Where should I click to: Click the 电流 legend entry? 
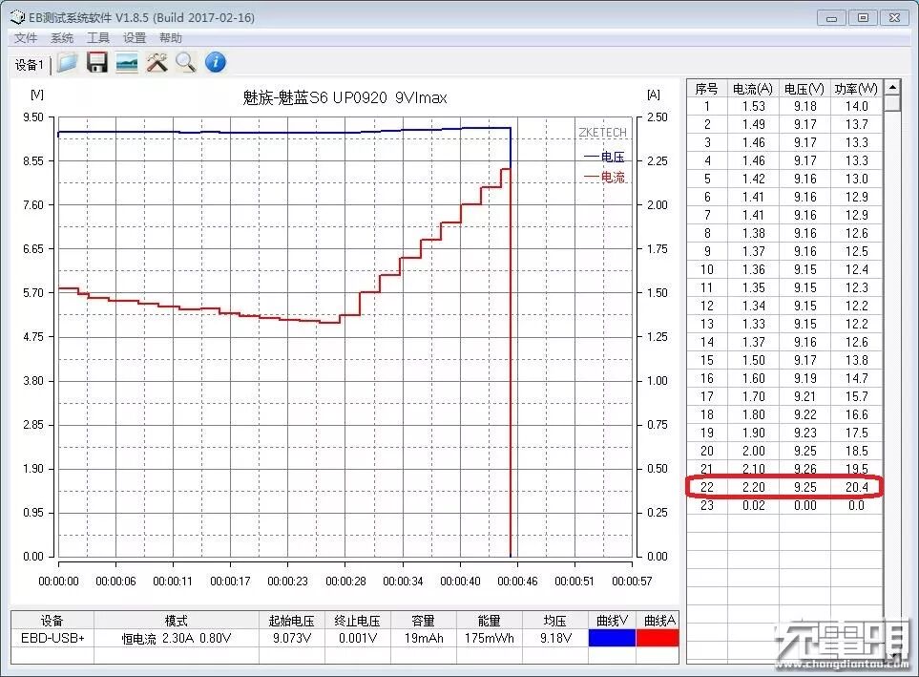coord(604,178)
